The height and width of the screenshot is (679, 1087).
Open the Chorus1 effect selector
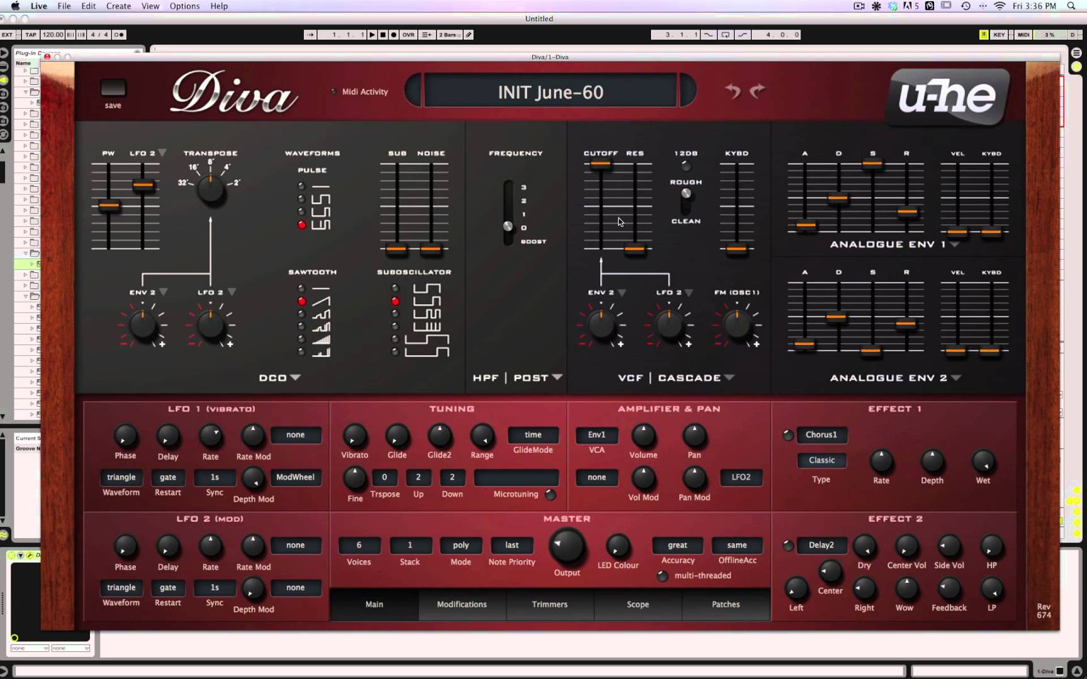[822, 435]
